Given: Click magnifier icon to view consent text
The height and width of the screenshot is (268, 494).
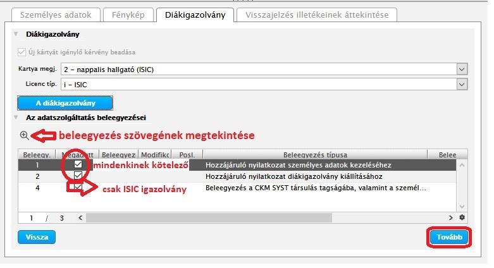Looking at the screenshot, I should [x=24, y=135].
